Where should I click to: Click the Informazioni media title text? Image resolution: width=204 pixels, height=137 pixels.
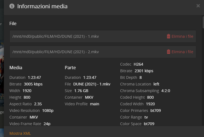click(x=42, y=6)
